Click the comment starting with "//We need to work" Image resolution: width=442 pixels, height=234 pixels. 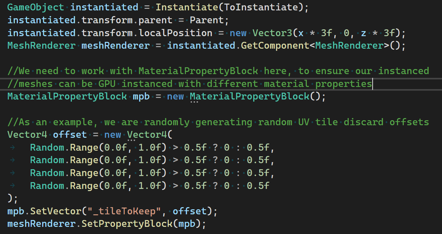(218, 71)
